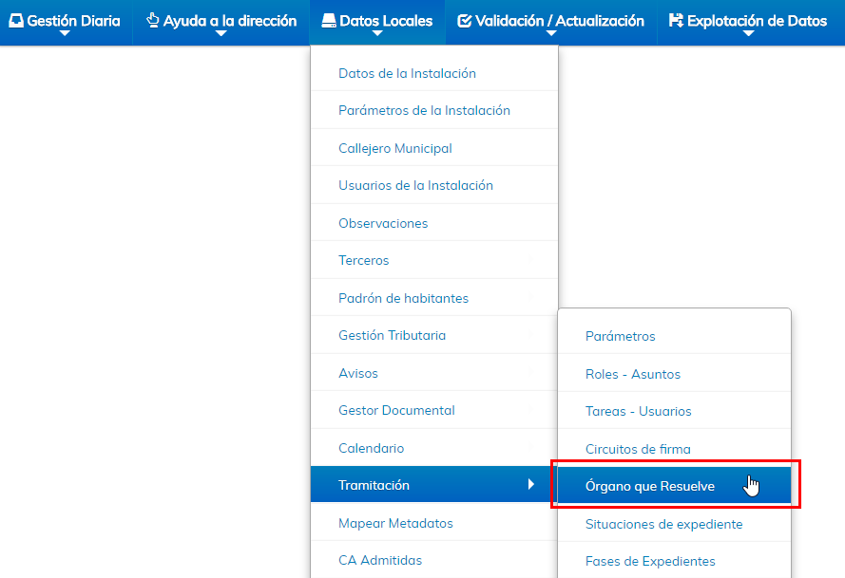Viewport: 845px width, 578px height.
Task: Choose Mapear Metadatos
Action: (x=434, y=523)
